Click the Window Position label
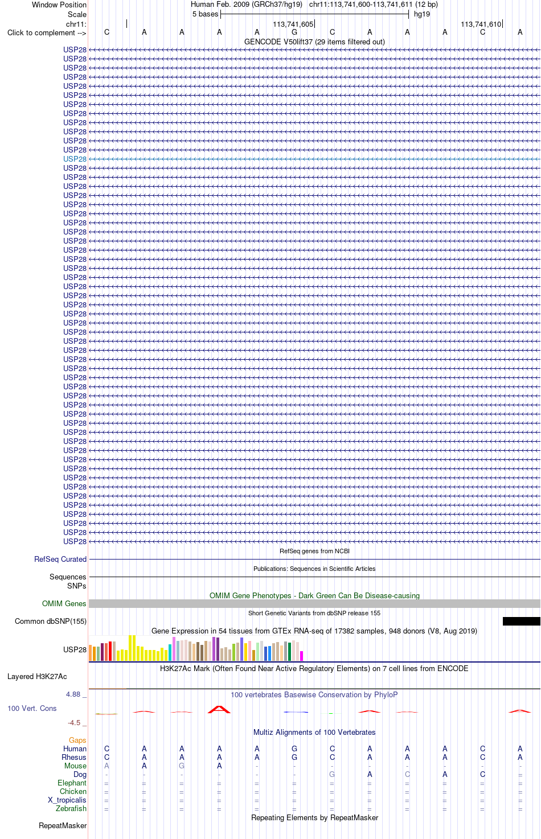 tap(59, 5)
